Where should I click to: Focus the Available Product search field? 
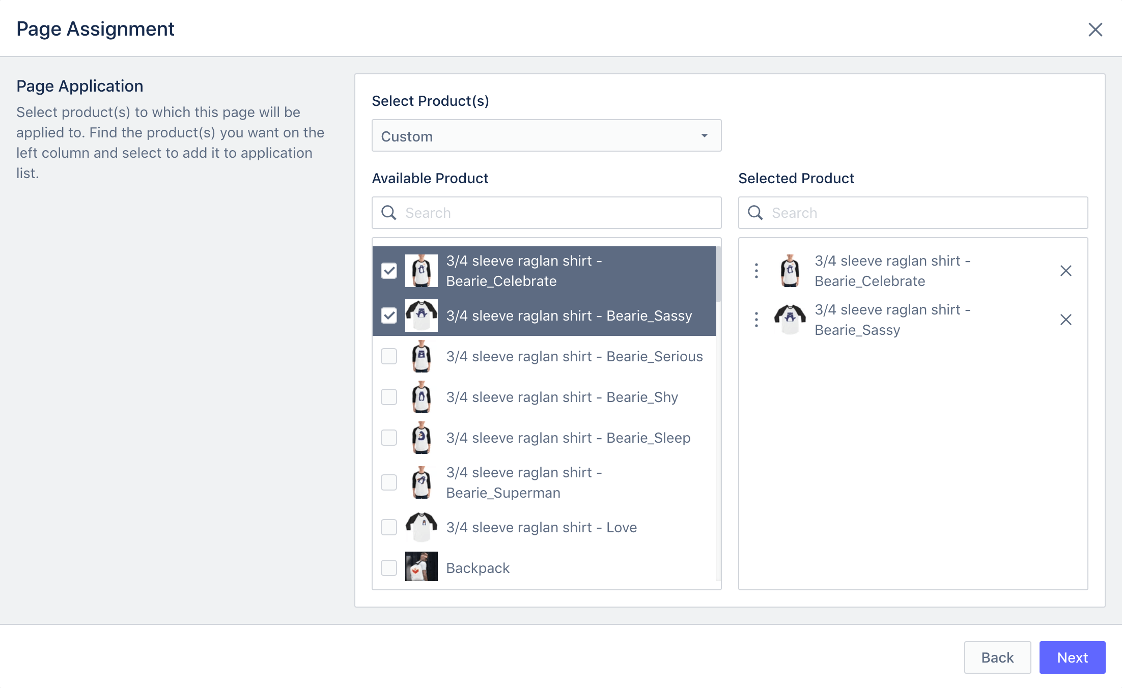click(546, 213)
